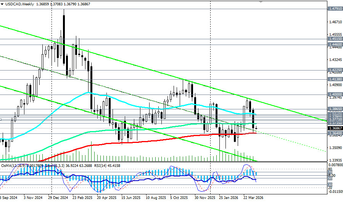Image resolution: width=343 pixels, height=202 pixels.
Task: Click the 1.46710 price scale value
Action: point(335,22)
